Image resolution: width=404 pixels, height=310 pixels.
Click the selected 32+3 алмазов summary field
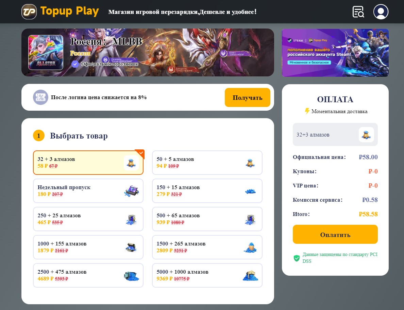pos(335,134)
